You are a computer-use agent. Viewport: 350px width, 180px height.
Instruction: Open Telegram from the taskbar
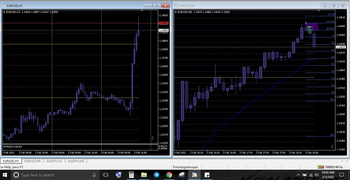point(156,175)
